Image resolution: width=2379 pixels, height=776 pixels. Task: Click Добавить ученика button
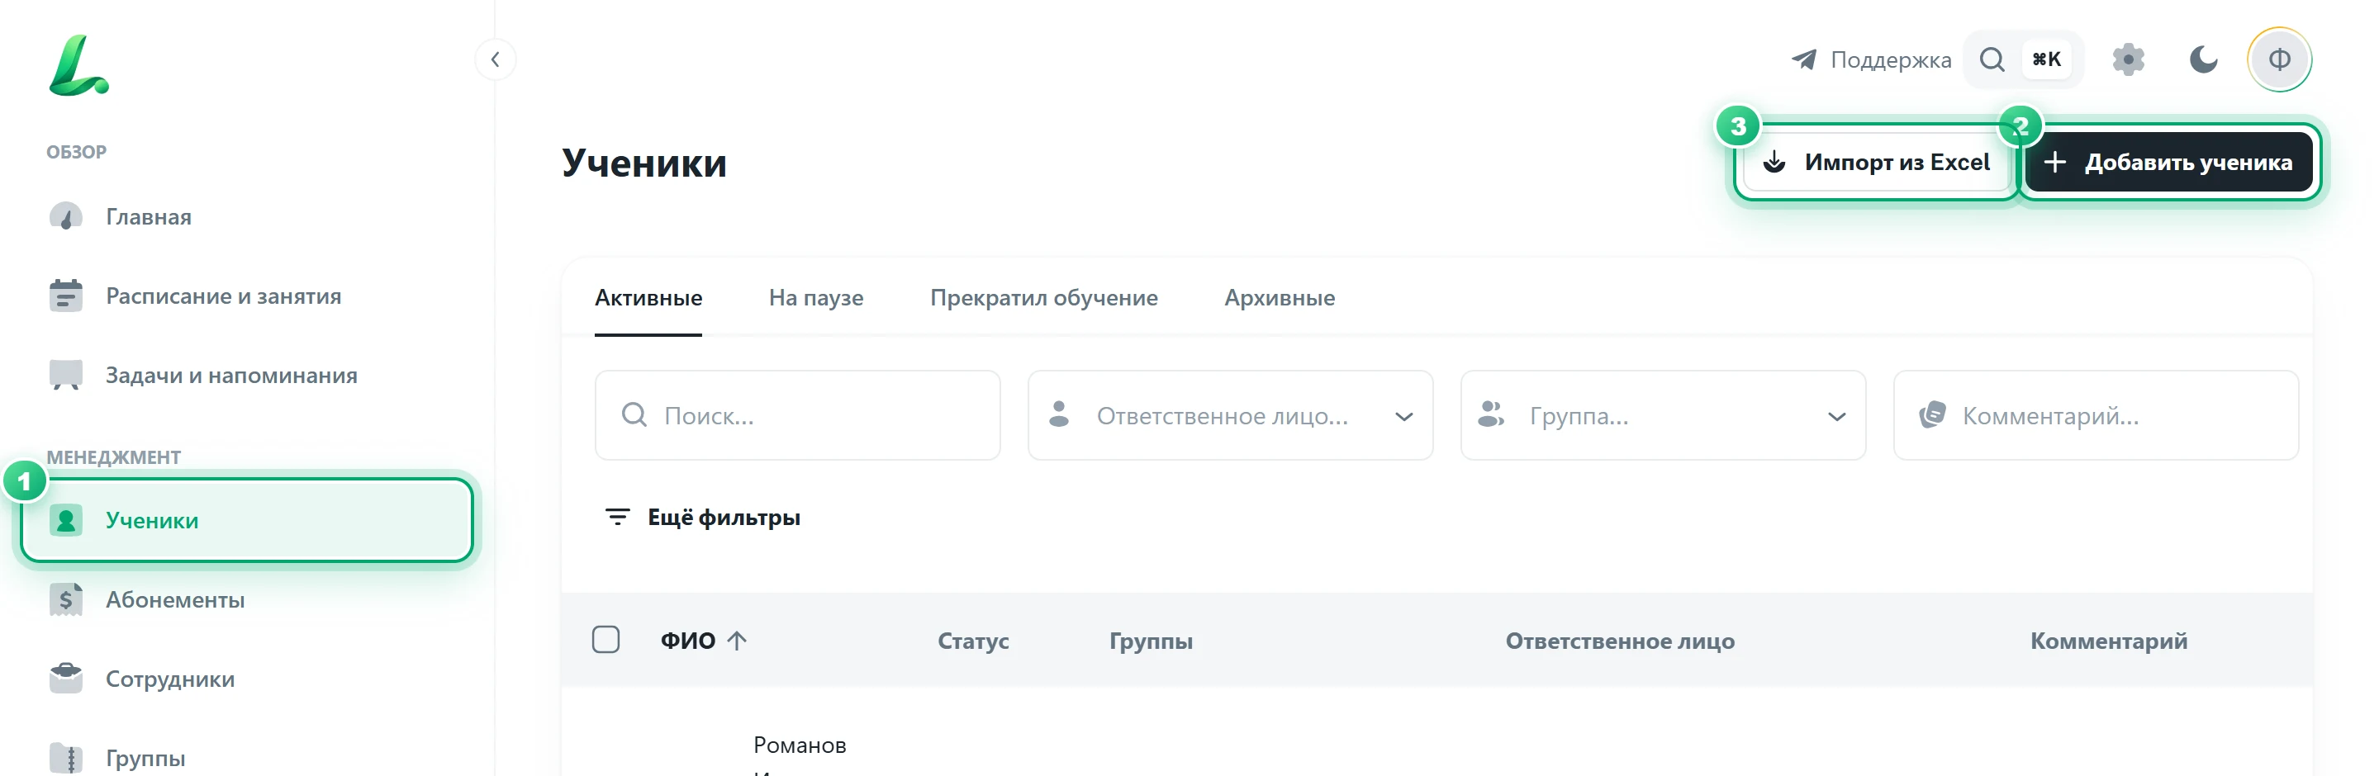coord(2168,163)
